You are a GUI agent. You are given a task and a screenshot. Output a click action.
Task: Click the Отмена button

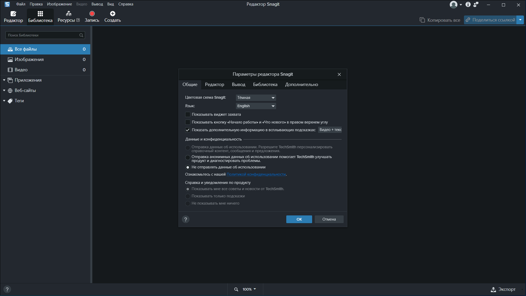pos(329,219)
